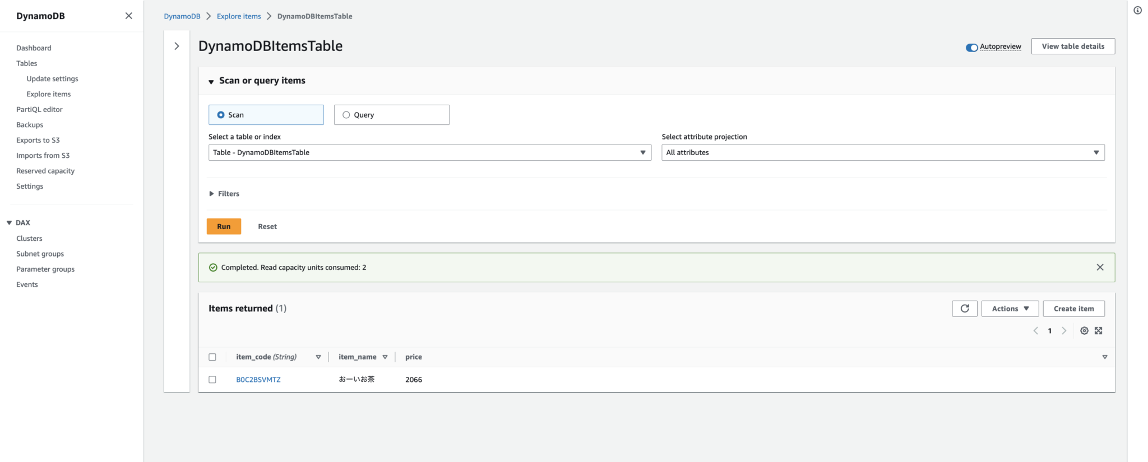1148x462 pixels.
Task: Select the Query radio option
Action: (x=346, y=115)
